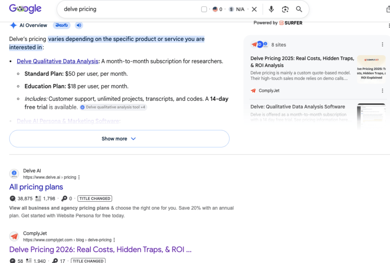
Task: Click traffic icon showing 38,875
Action: click(13, 198)
